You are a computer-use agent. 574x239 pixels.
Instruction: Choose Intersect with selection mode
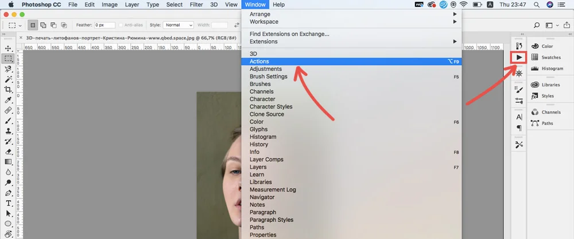pyautogui.click(x=64, y=25)
